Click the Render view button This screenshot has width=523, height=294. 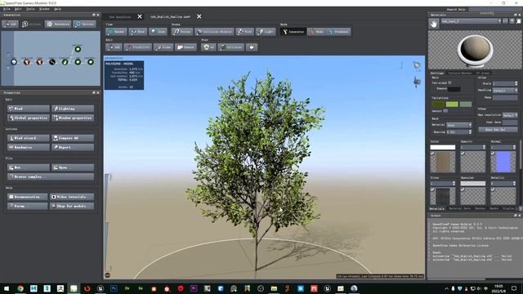tap(116, 32)
